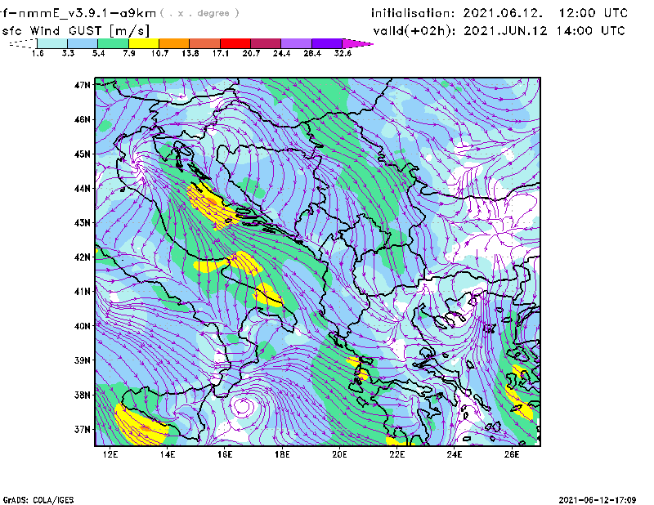Click the magenta arrow at the legend's high end
The image size is (654, 505).
tap(357, 43)
